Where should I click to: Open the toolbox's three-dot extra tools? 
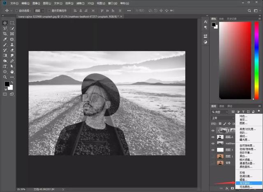[x=12, y=77]
